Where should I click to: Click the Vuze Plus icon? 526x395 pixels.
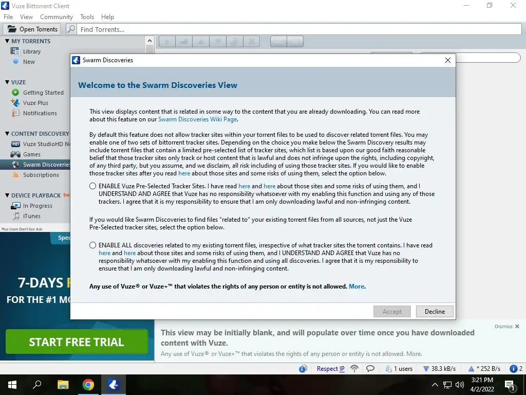15,102
